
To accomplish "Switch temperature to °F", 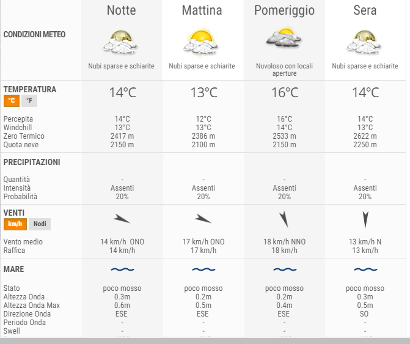I will (29, 101).
